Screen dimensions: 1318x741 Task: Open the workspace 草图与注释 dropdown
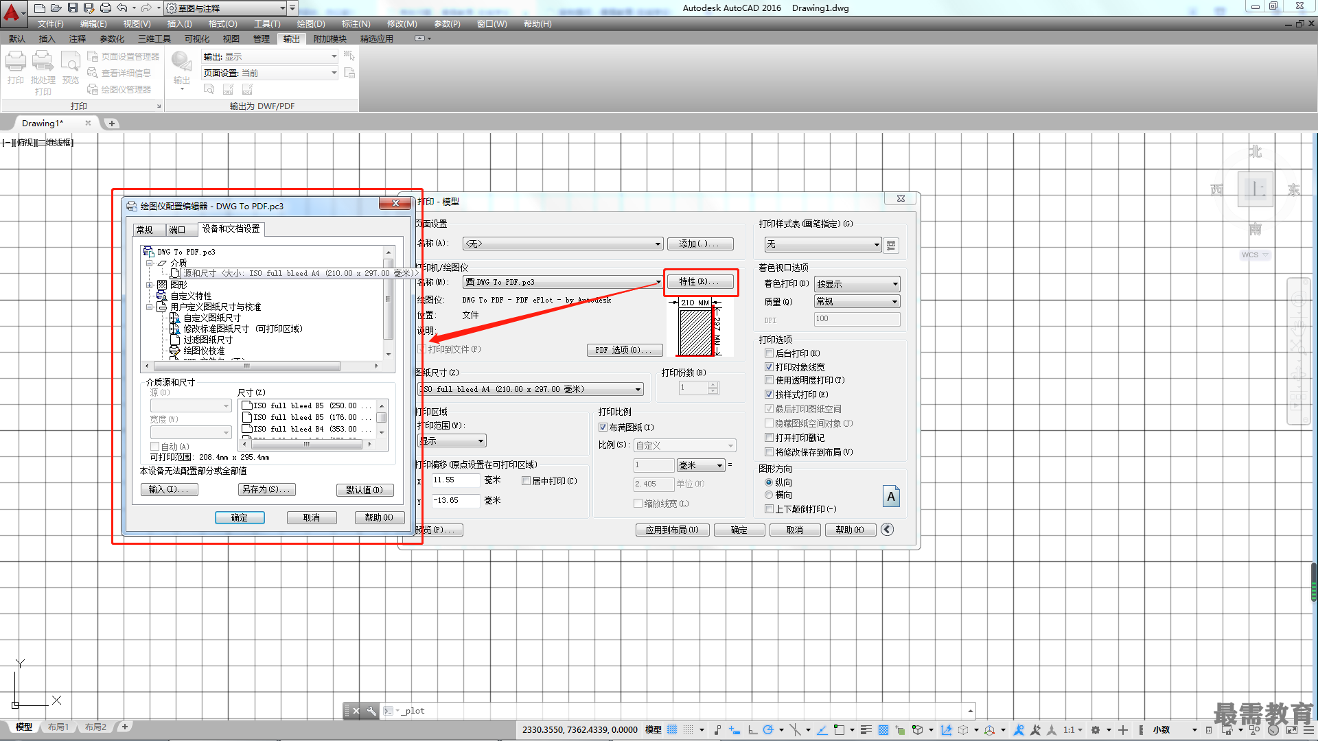point(226,8)
